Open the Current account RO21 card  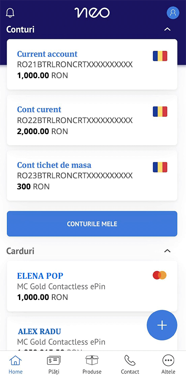[92, 64]
